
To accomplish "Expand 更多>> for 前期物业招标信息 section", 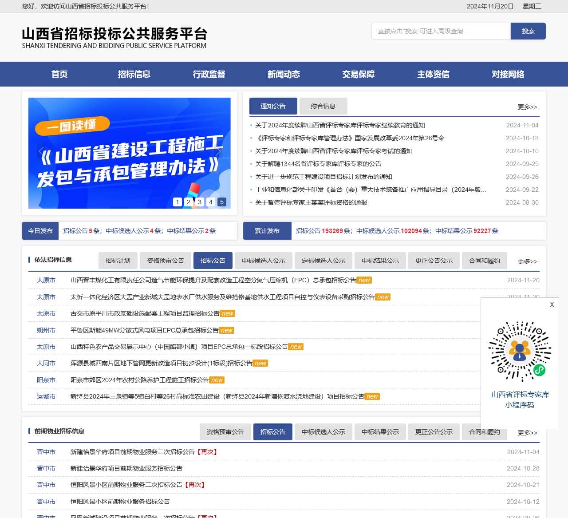I will [527, 433].
